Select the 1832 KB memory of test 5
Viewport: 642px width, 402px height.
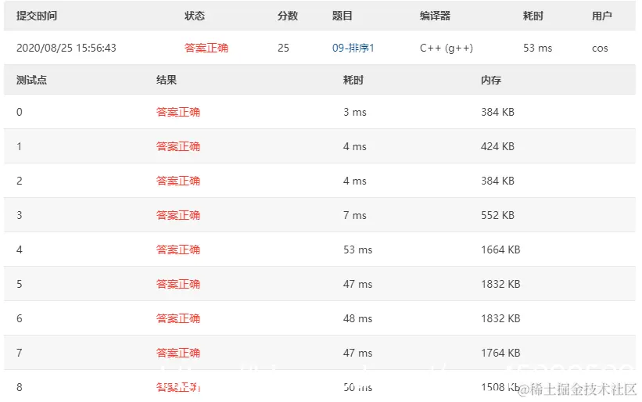click(500, 284)
